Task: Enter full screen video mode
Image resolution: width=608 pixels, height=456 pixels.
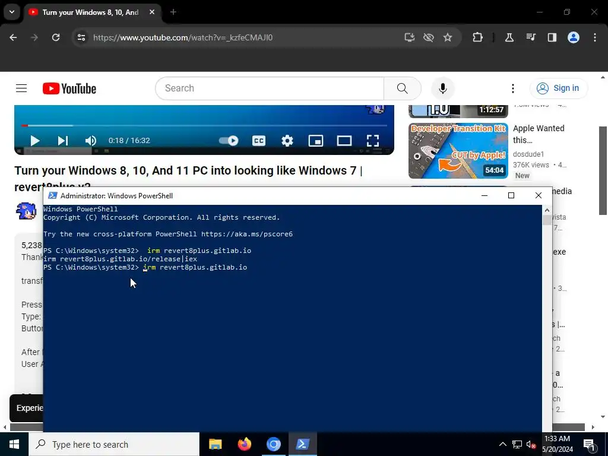Action: point(373,141)
